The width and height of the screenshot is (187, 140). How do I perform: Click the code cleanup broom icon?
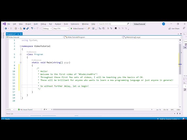tap(44, 109)
